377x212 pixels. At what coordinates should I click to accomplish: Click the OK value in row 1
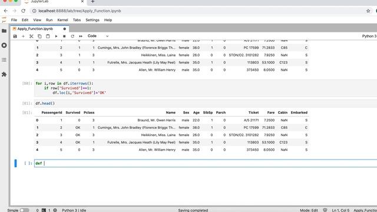coord(78,128)
